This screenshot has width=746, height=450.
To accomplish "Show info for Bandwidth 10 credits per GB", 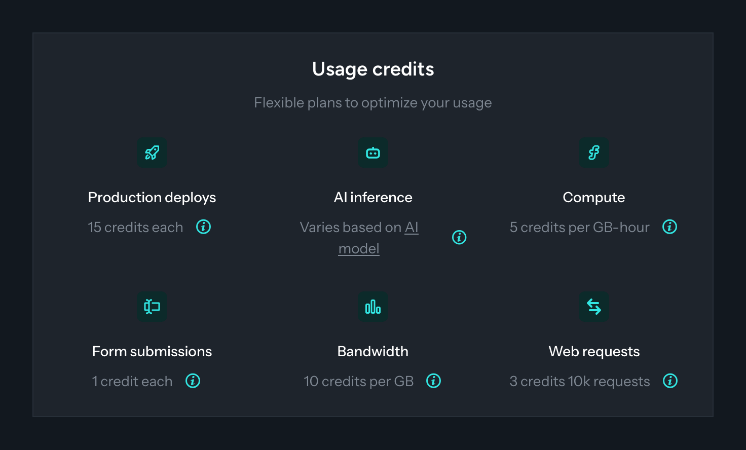I will [433, 381].
